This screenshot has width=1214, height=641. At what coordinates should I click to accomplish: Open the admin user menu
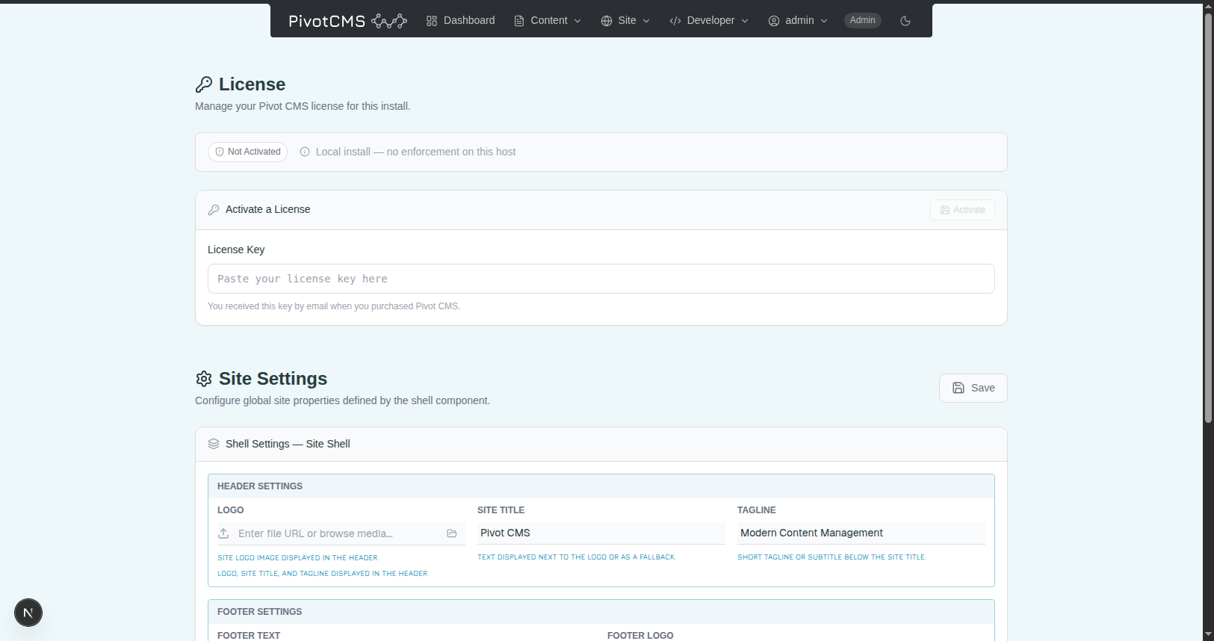798,20
